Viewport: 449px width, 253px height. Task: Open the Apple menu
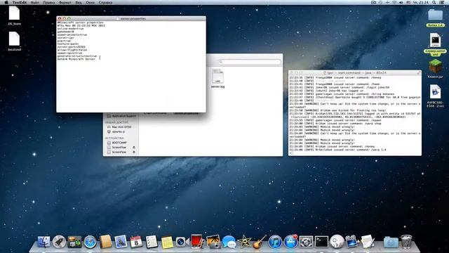click(6, 2)
